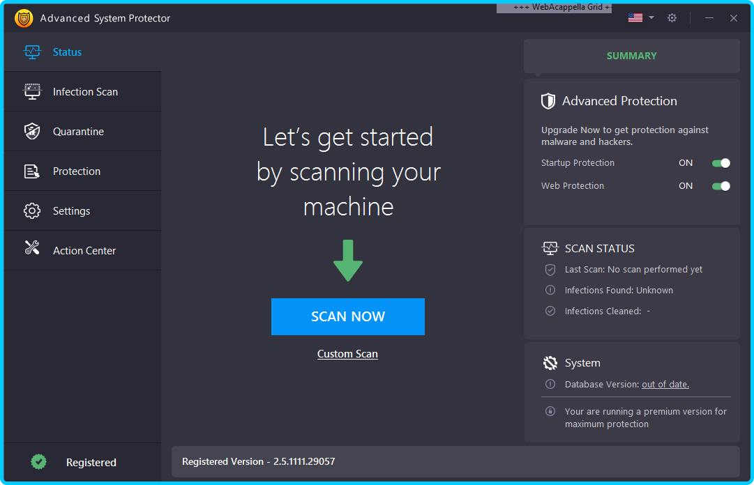Click the Quarantine shield icon

32,131
